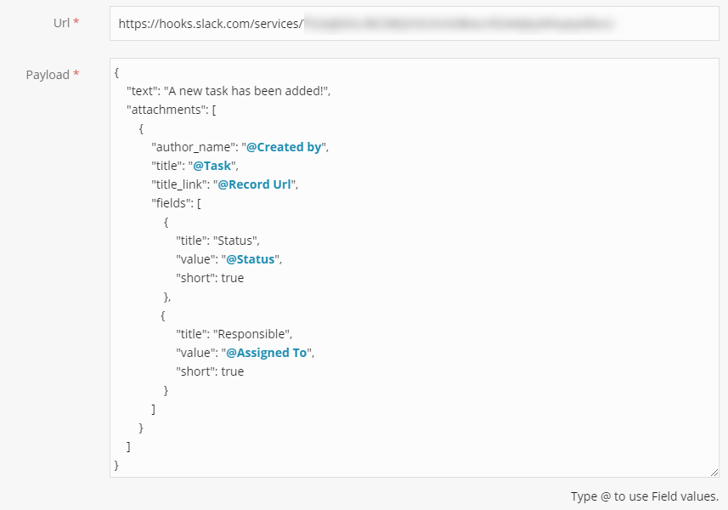Click the "Type @ to use Field values" hint

(644, 496)
